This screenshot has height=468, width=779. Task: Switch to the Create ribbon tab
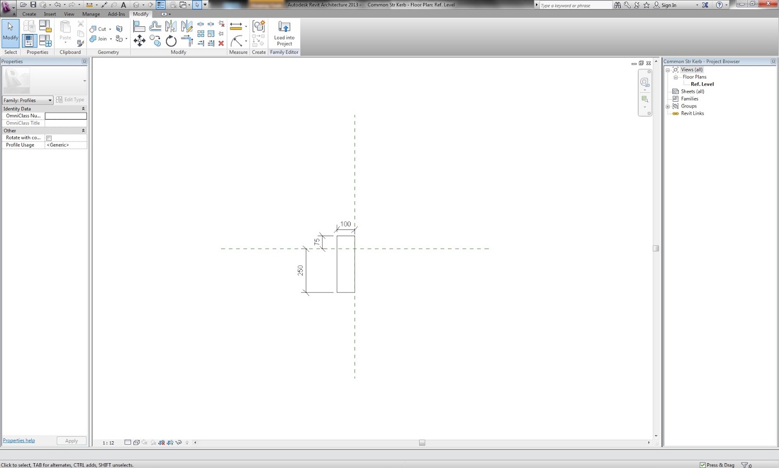(x=29, y=14)
